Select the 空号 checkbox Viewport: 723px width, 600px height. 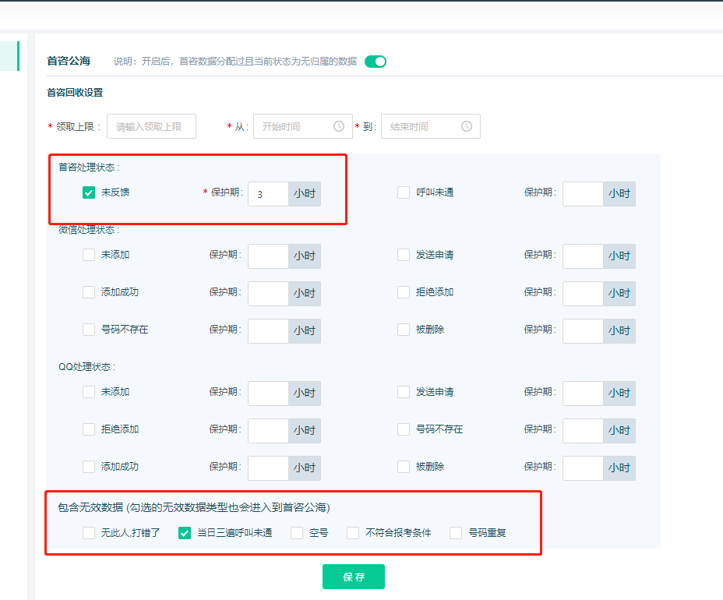point(297,533)
